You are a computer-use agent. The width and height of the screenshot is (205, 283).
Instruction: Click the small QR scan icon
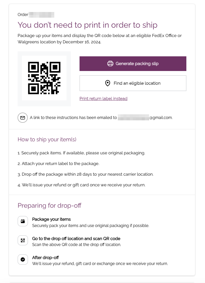(x=23, y=240)
